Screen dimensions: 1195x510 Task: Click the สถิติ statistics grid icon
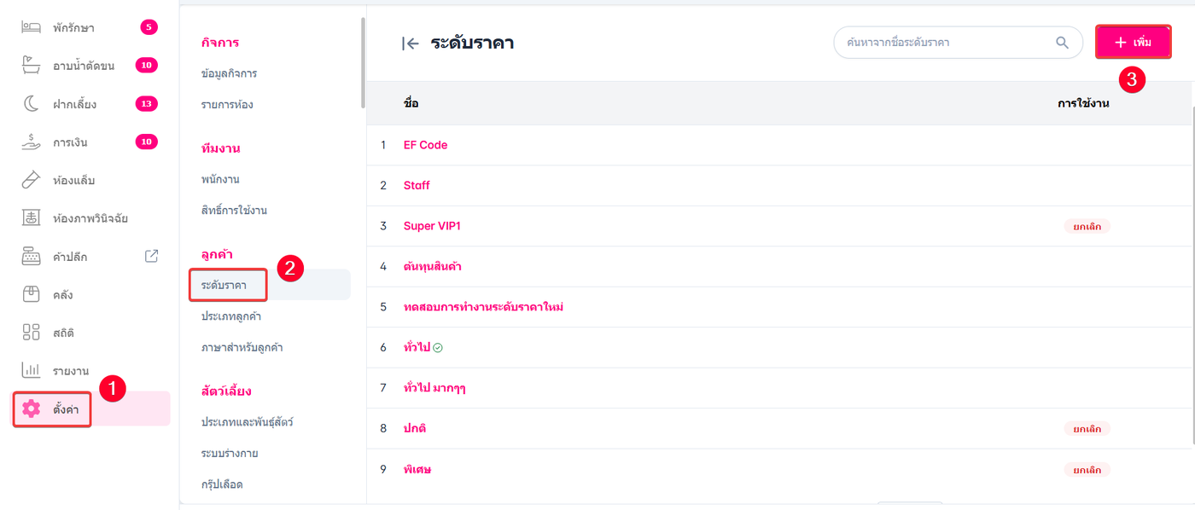coord(31,333)
